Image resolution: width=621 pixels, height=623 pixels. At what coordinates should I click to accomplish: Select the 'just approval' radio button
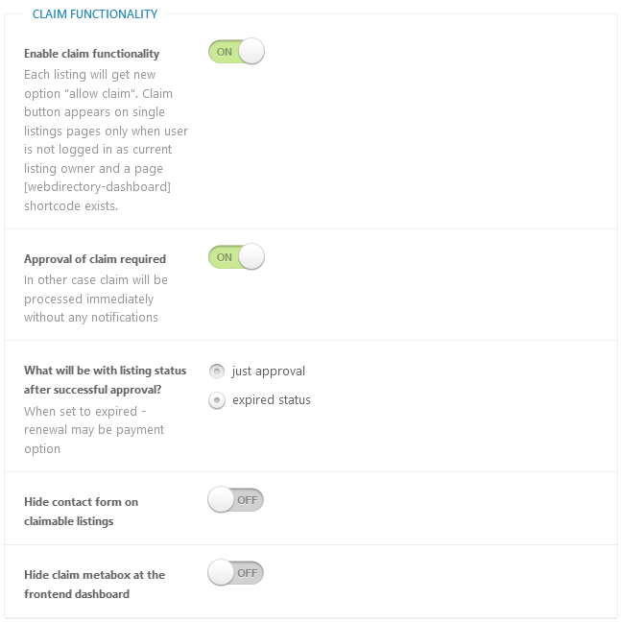coord(217,371)
